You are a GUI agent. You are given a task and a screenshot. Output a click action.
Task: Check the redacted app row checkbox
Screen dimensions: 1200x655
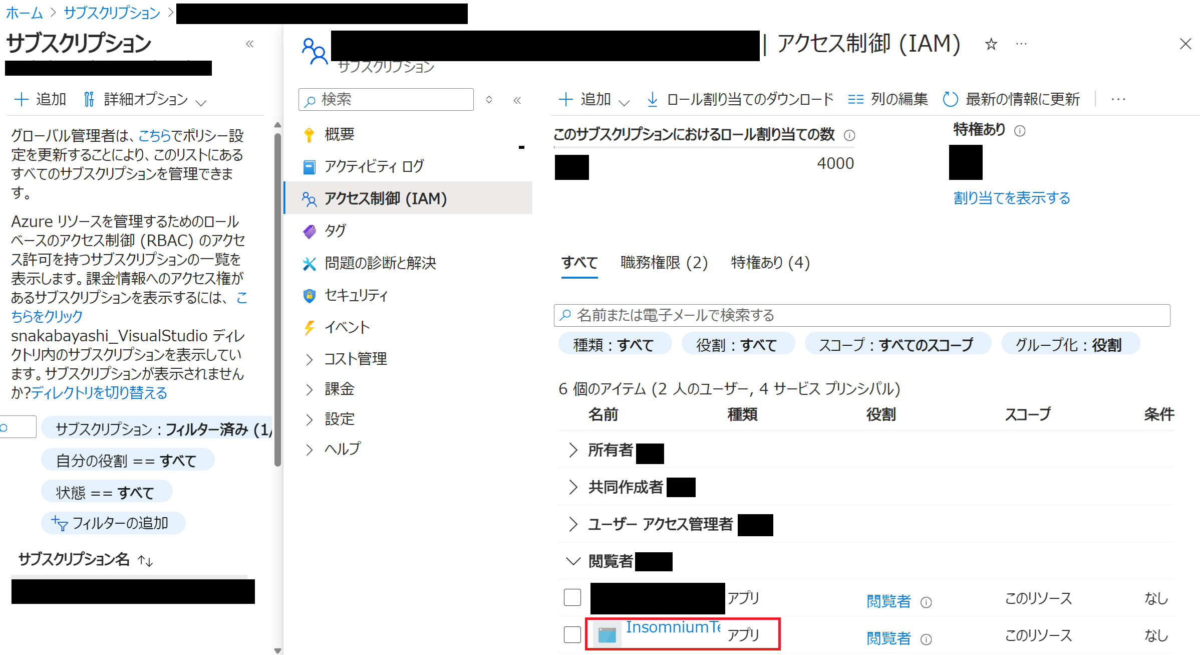coord(572,597)
